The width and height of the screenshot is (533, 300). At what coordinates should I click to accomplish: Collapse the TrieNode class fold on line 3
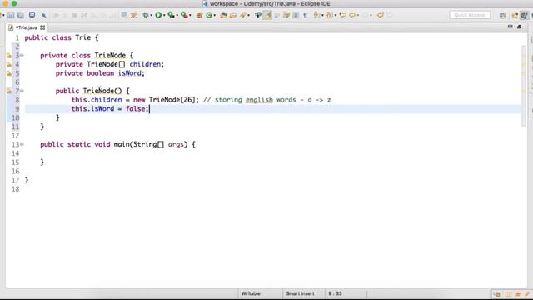22,56
